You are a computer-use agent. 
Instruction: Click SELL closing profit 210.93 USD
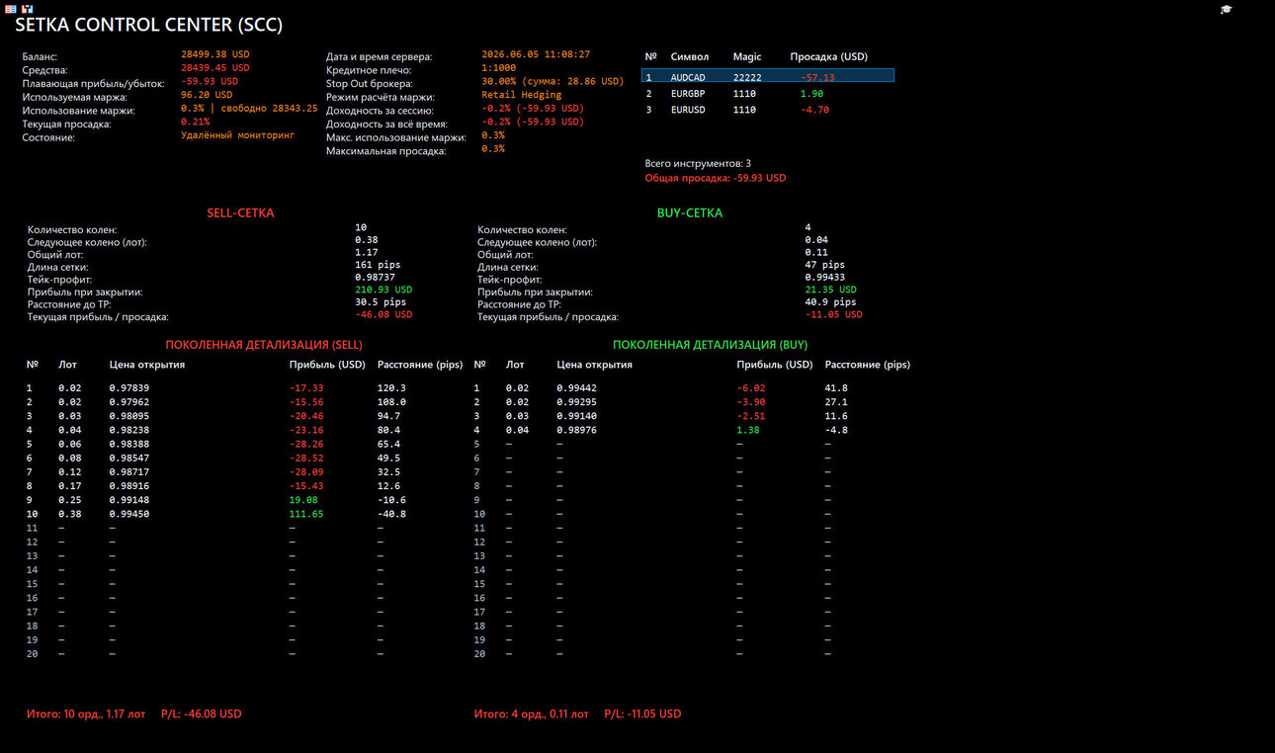(383, 291)
